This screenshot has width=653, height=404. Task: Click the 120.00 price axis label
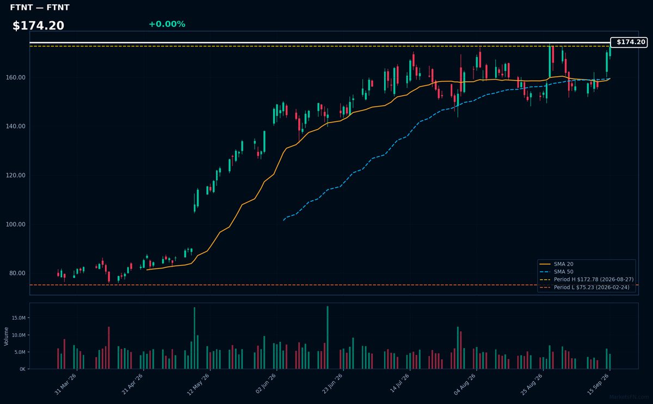click(17, 175)
